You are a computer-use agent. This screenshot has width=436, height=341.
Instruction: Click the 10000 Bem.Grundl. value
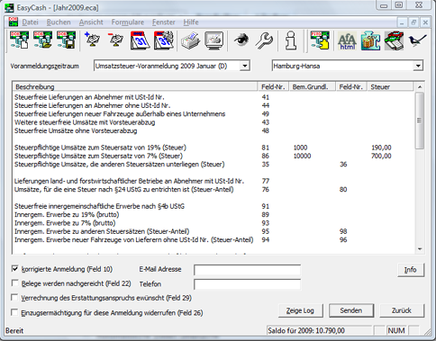pyautogui.click(x=302, y=156)
